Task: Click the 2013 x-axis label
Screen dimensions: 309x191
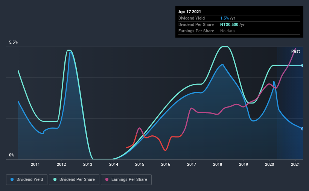Action: [87, 164]
